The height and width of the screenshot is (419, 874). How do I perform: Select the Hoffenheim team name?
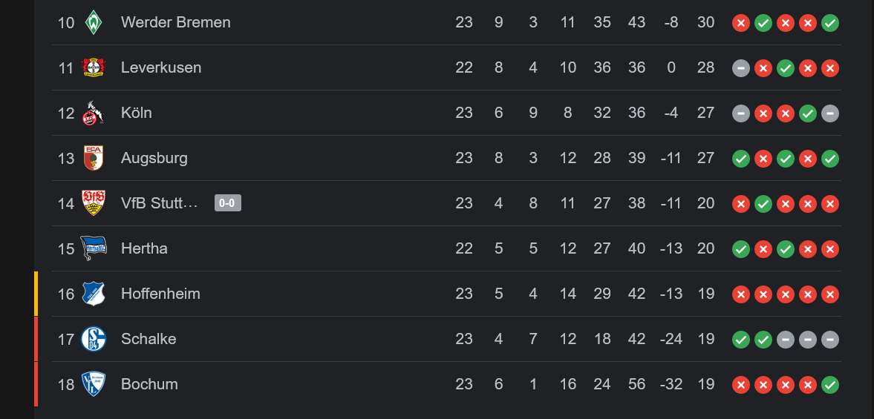coord(160,294)
